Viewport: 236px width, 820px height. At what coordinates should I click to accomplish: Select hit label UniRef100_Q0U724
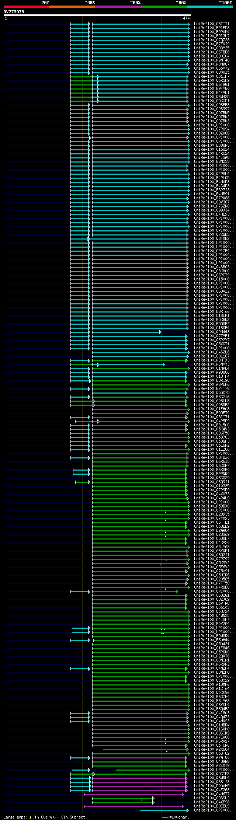pos(212,612)
